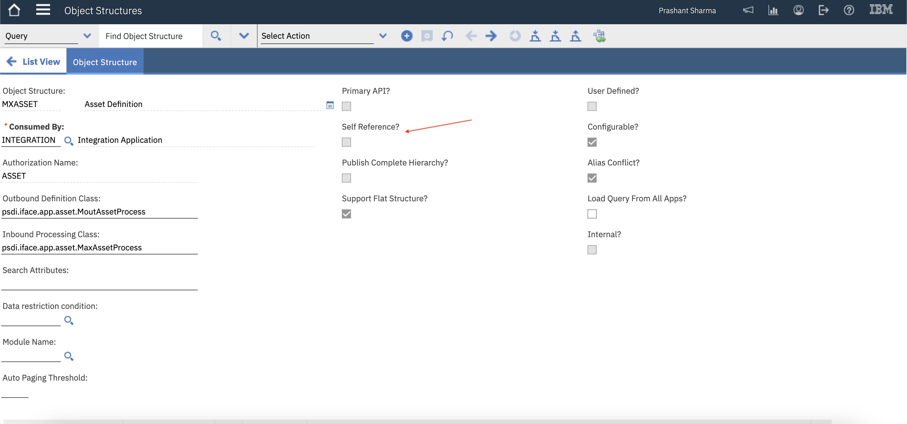Open long description icon beside Asset Definition

[x=330, y=105]
